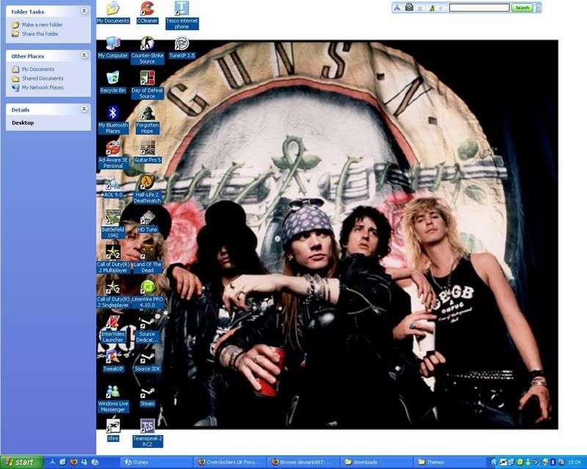Open LimeWire PRO desktop icon

click(x=147, y=287)
